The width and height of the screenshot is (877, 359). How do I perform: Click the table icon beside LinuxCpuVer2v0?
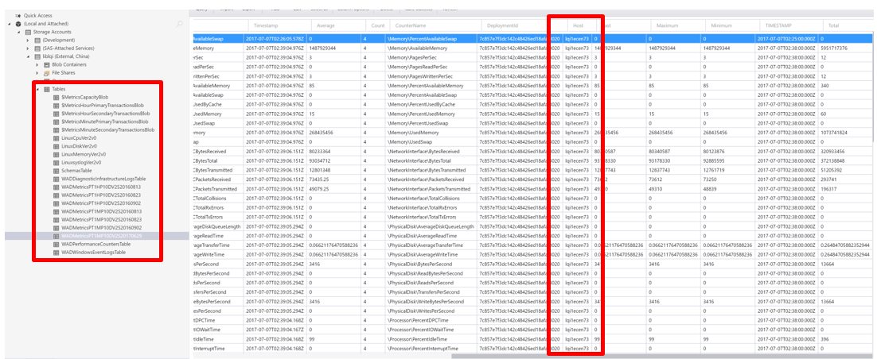(55, 137)
